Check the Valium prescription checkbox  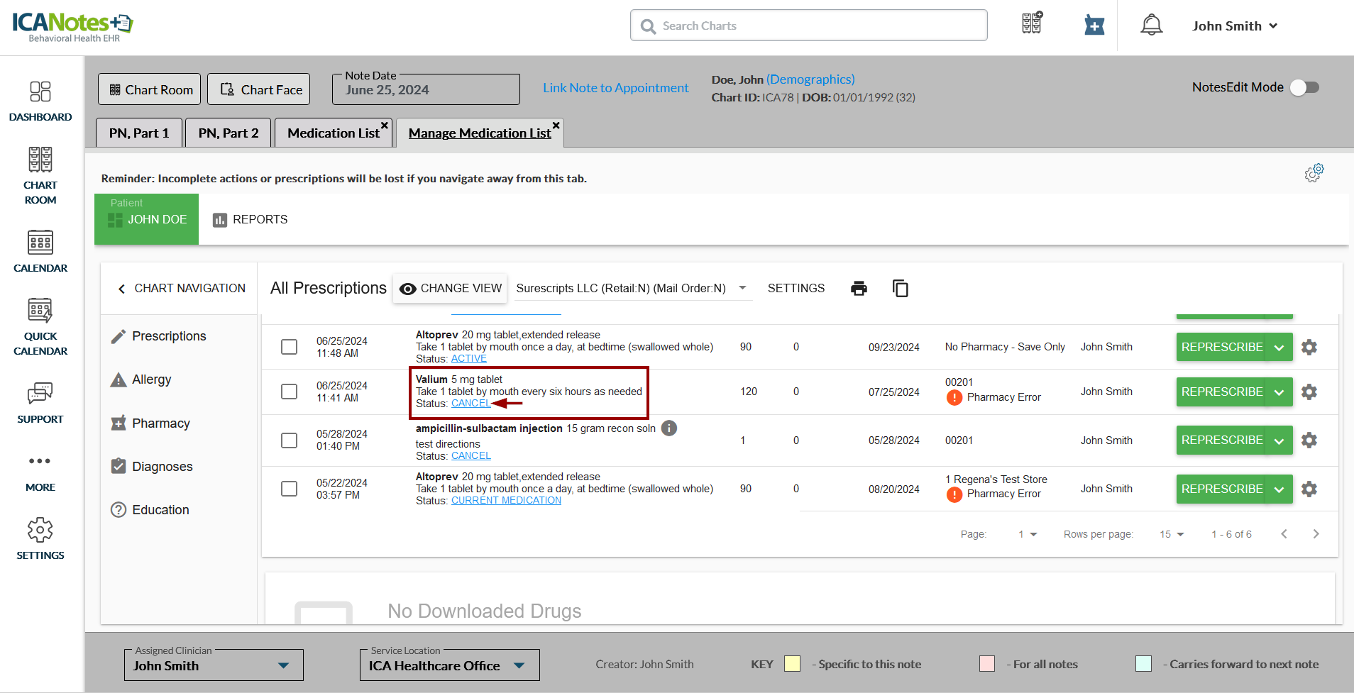coord(289,392)
